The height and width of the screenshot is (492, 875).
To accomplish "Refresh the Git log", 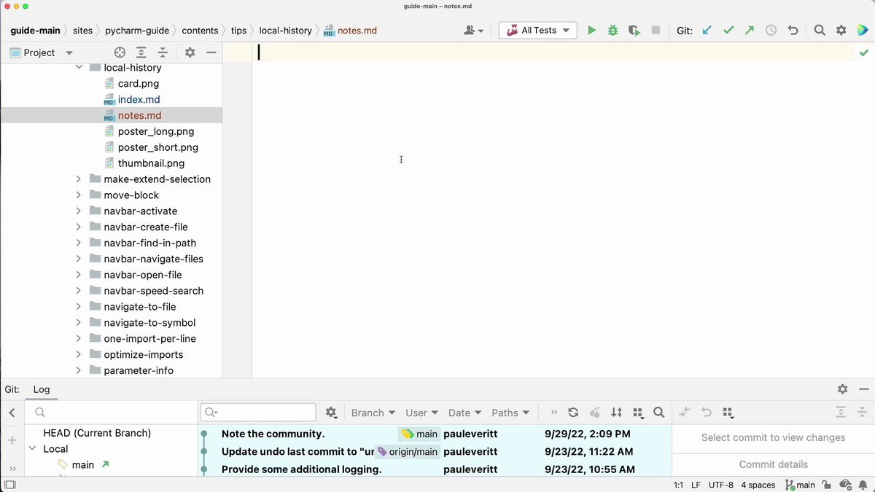I will pyautogui.click(x=573, y=412).
